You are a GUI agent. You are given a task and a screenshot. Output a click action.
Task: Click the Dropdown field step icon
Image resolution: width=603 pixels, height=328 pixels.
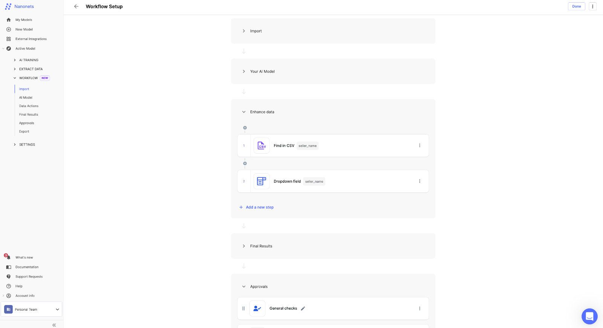click(x=262, y=182)
